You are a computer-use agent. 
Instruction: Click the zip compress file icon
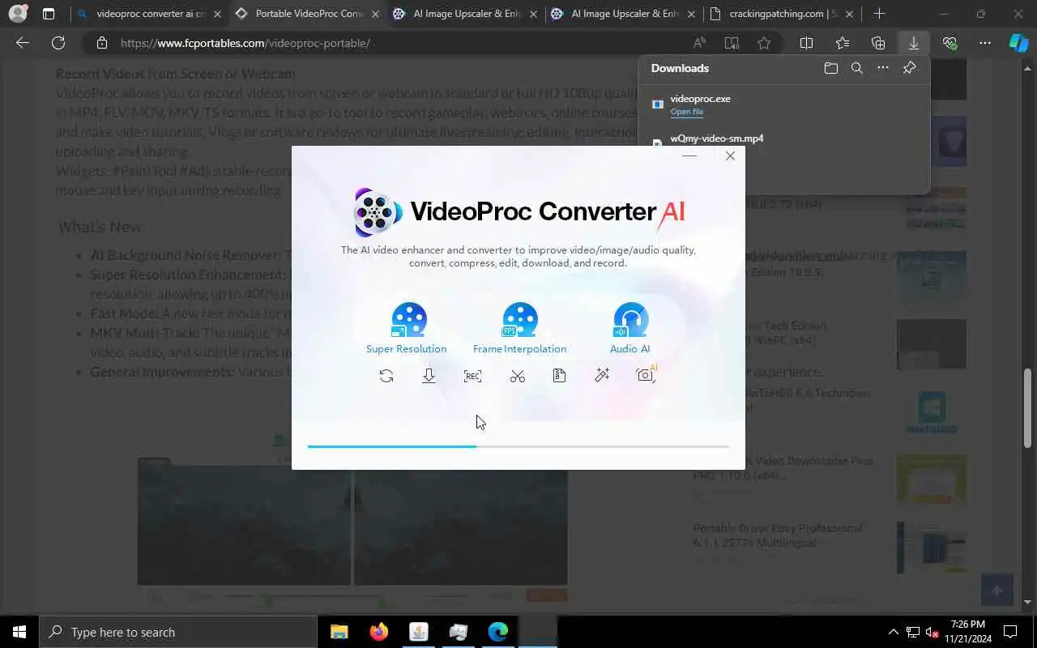tap(559, 376)
